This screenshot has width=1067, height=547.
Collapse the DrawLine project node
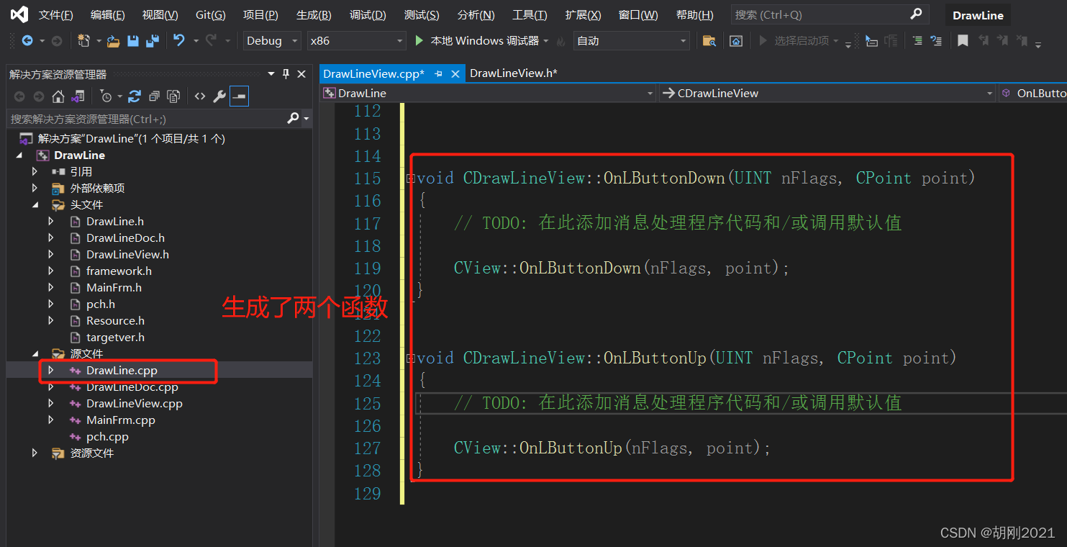pyautogui.click(x=19, y=155)
